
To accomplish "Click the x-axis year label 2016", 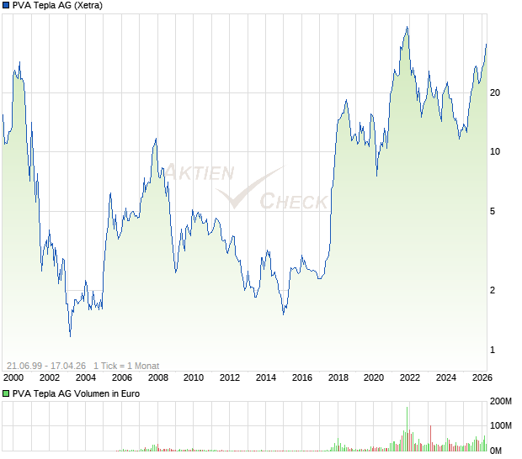I will coord(302,378).
